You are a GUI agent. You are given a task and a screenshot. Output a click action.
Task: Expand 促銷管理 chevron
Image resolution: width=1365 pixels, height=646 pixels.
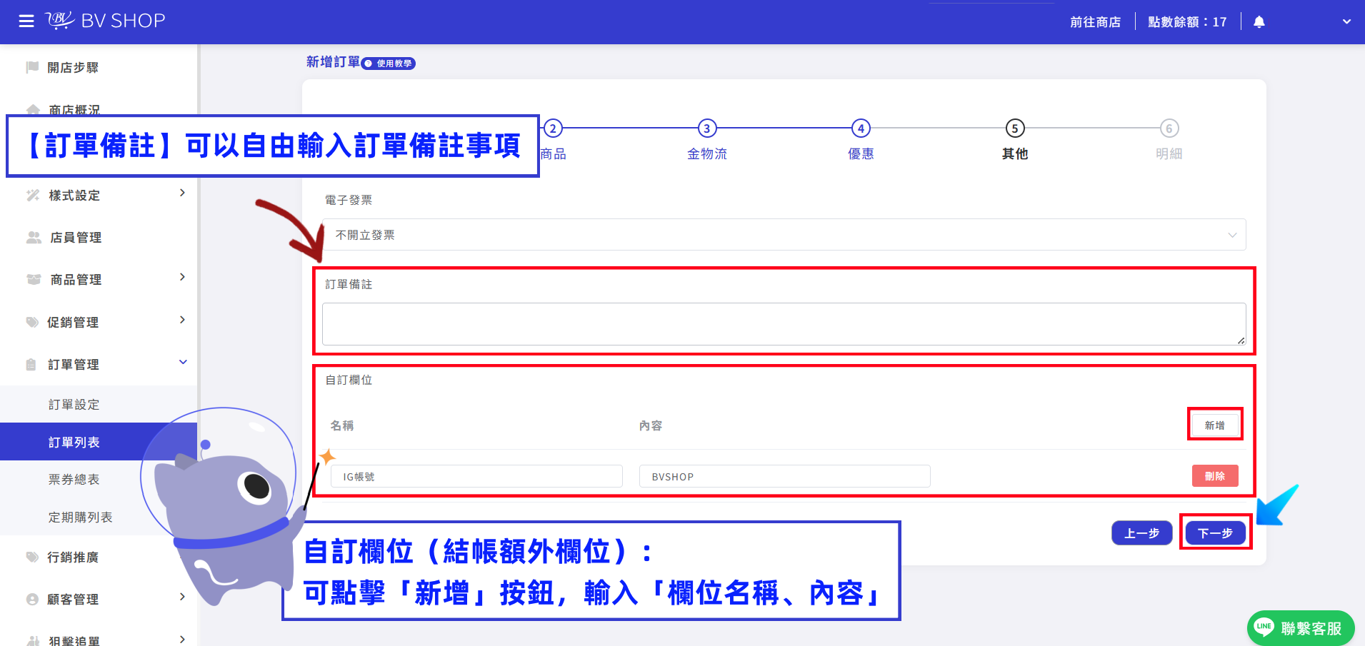click(x=182, y=320)
